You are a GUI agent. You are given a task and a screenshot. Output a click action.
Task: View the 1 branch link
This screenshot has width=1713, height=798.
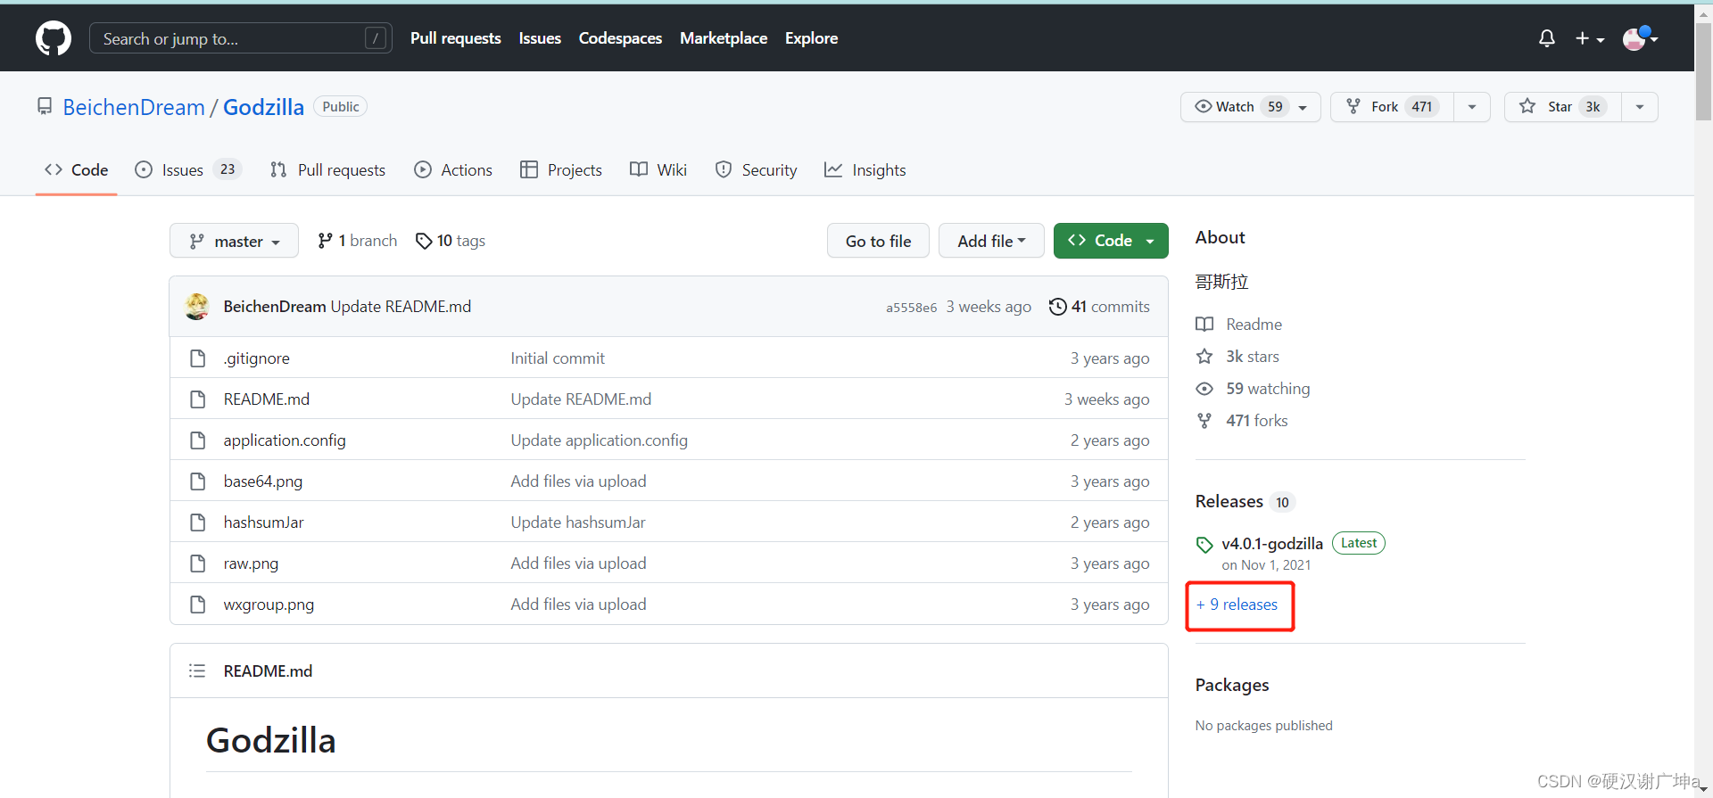click(358, 241)
